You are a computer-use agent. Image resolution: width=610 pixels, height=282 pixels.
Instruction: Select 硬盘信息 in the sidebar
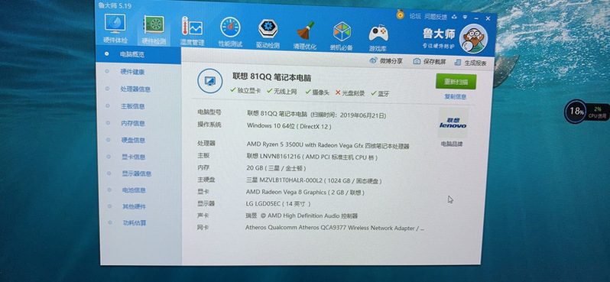134,140
